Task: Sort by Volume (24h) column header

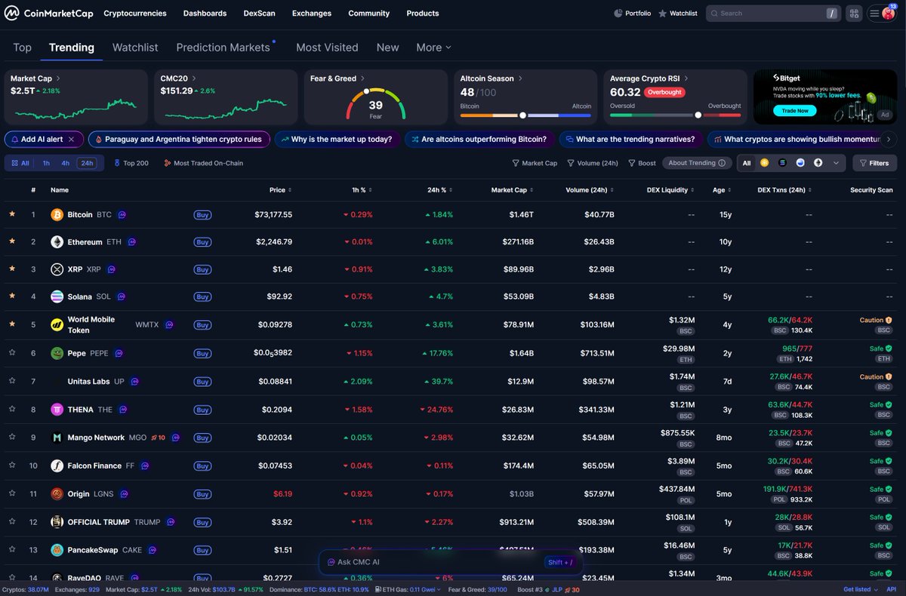Action: pyautogui.click(x=591, y=190)
